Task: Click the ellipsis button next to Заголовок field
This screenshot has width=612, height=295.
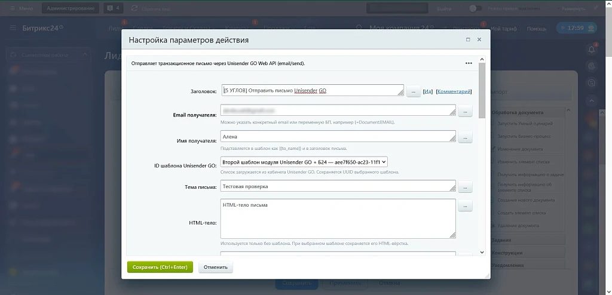Action: [x=414, y=91]
